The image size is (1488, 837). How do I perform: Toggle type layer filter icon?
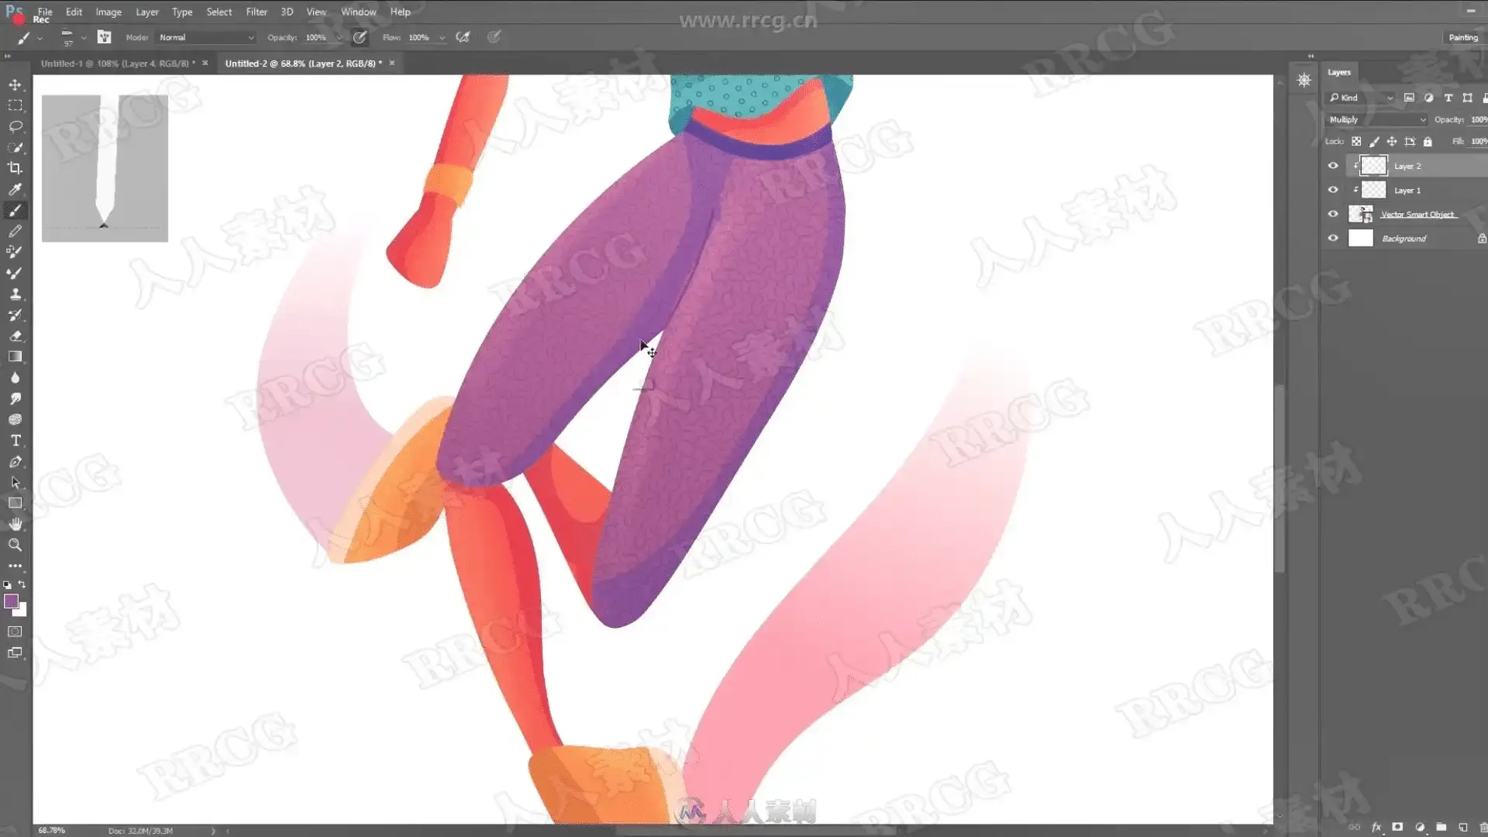(x=1448, y=98)
